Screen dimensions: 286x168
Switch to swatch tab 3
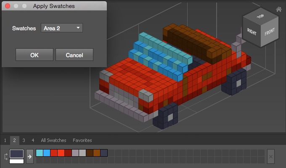pyautogui.click(x=24, y=140)
